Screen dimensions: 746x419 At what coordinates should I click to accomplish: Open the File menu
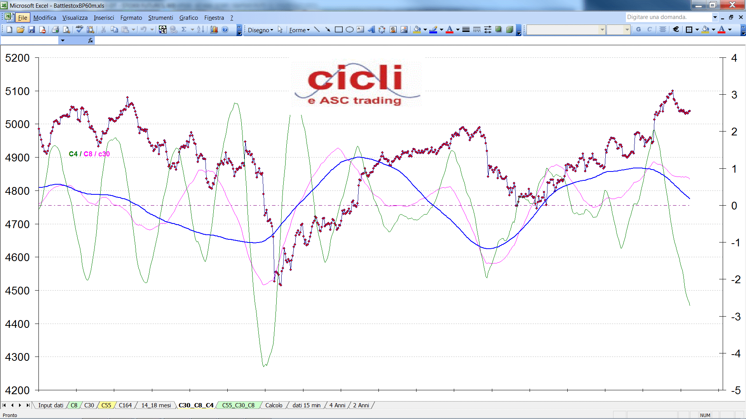point(23,17)
